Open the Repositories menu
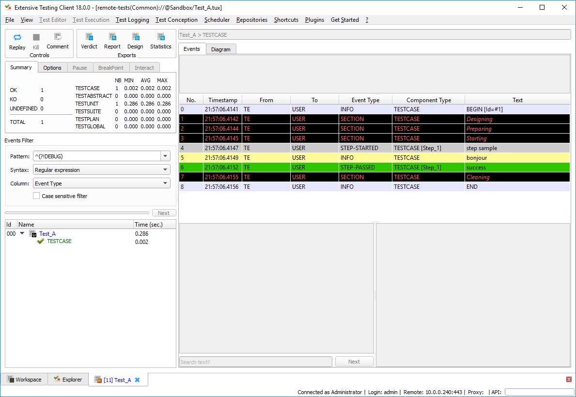The width and height of the screenshot is (576, 397). click(252, 20)
